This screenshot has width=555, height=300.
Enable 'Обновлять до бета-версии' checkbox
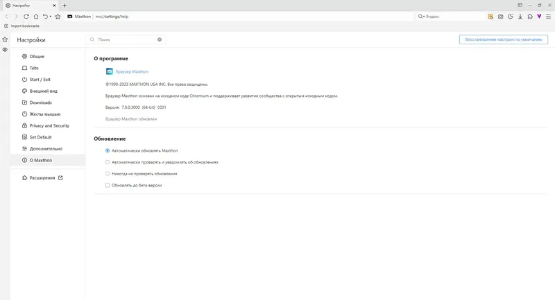tap(107, 185)
